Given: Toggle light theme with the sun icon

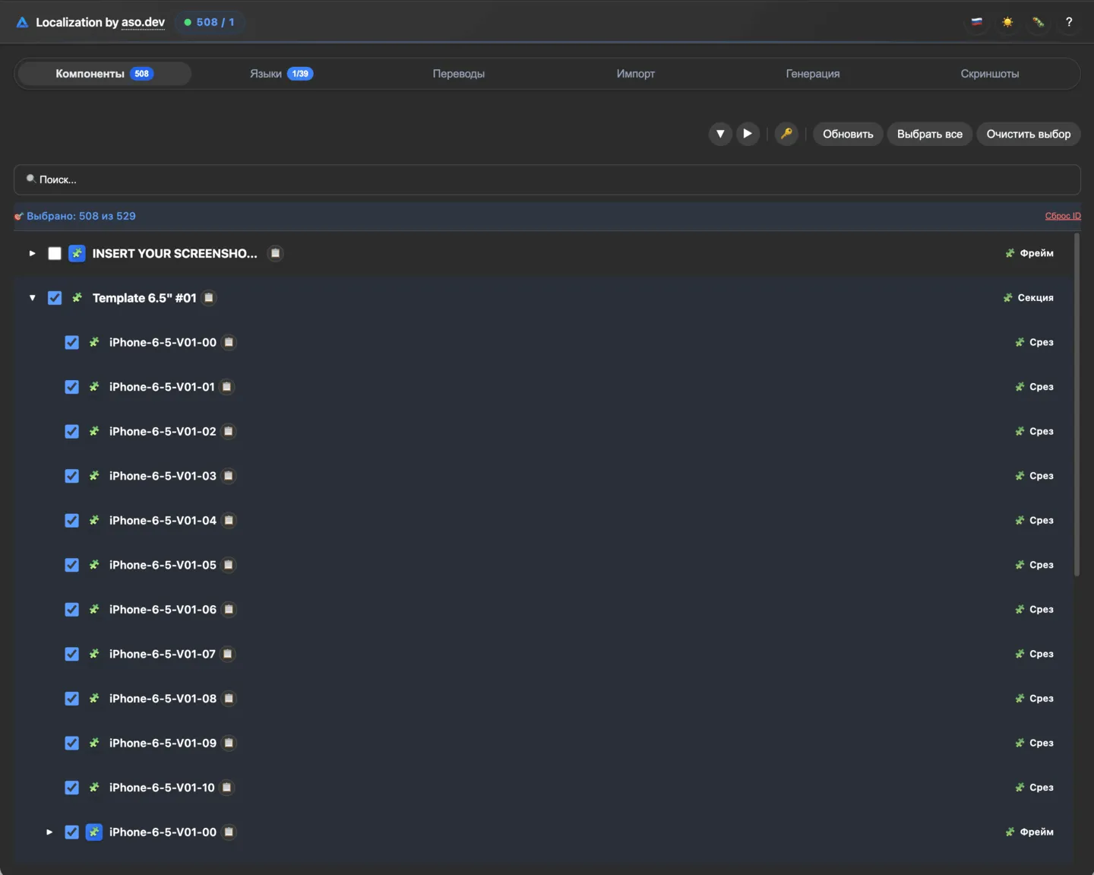Looking at the screenshot, I should tap(1007, 22).
